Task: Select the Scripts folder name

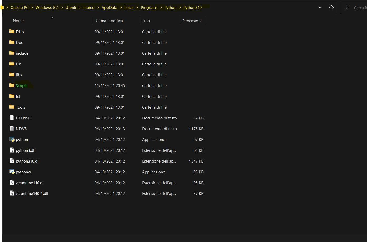Action: [22, 85]
